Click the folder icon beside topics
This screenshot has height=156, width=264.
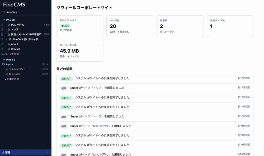(x=3, y=64)
